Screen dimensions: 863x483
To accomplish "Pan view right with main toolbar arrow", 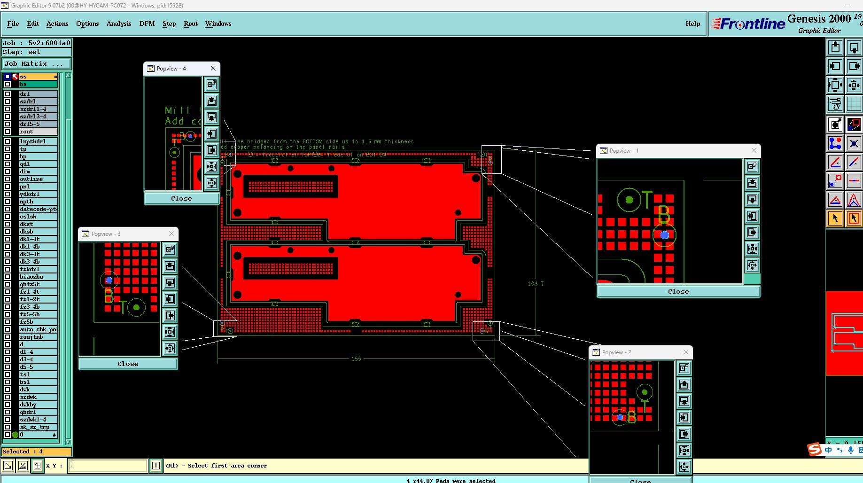I will pos(854,66).
